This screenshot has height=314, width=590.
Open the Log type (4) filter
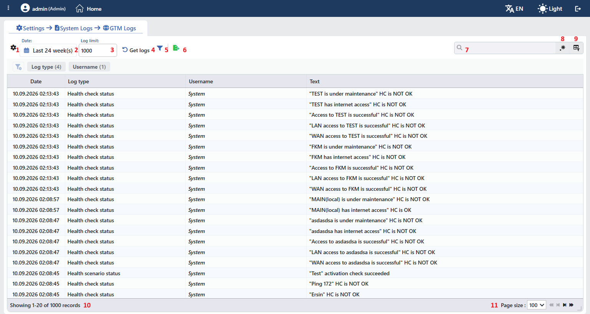coord(46,67)
